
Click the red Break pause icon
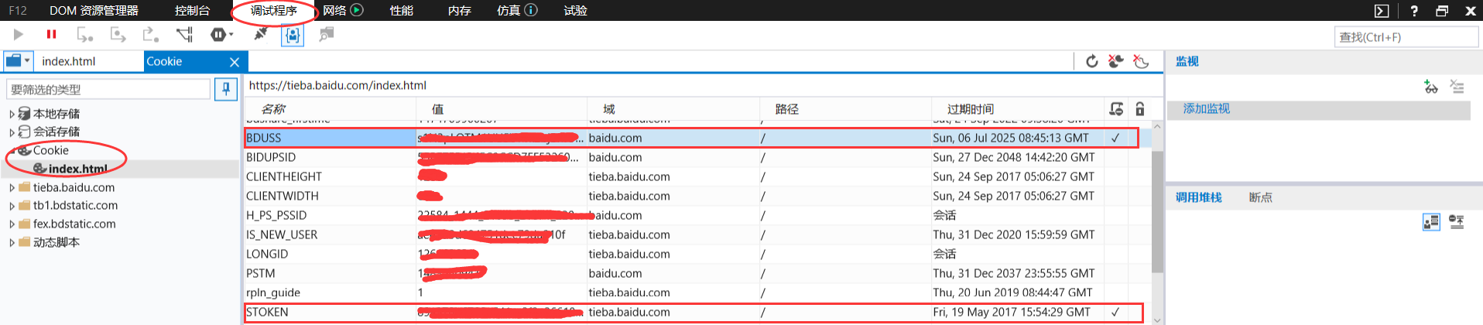52,34
